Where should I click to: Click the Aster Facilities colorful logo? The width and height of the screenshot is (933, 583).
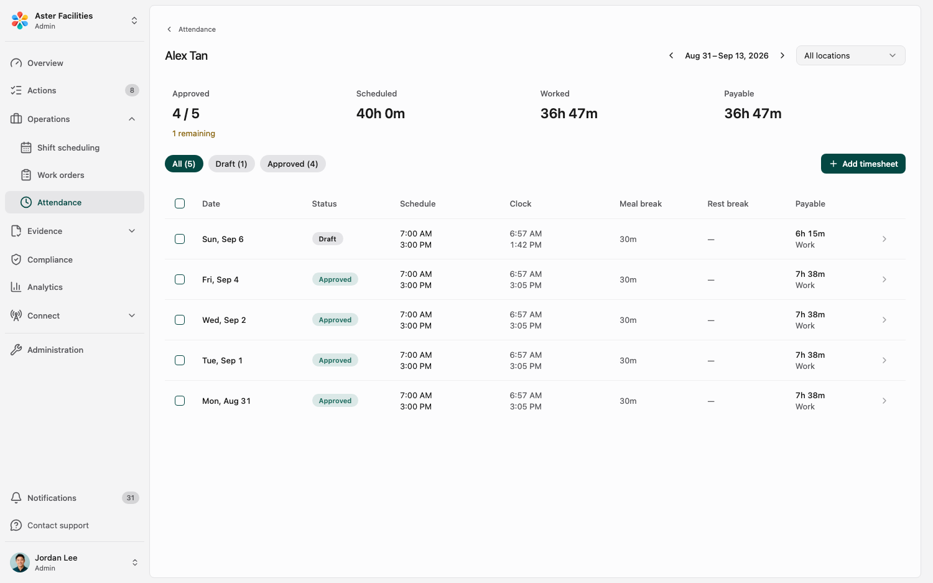20,21
